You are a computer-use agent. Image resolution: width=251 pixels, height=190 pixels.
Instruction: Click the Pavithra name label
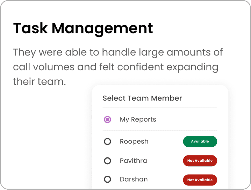click(x=133, y=161)
